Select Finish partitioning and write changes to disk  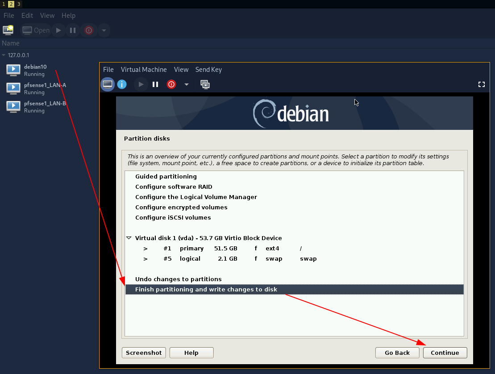pos(295,289)
